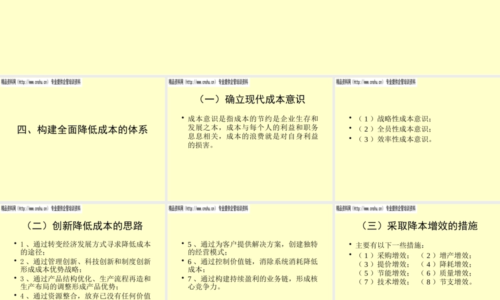
Task: Click the item （5）节能增效
Action: [382, 273]
